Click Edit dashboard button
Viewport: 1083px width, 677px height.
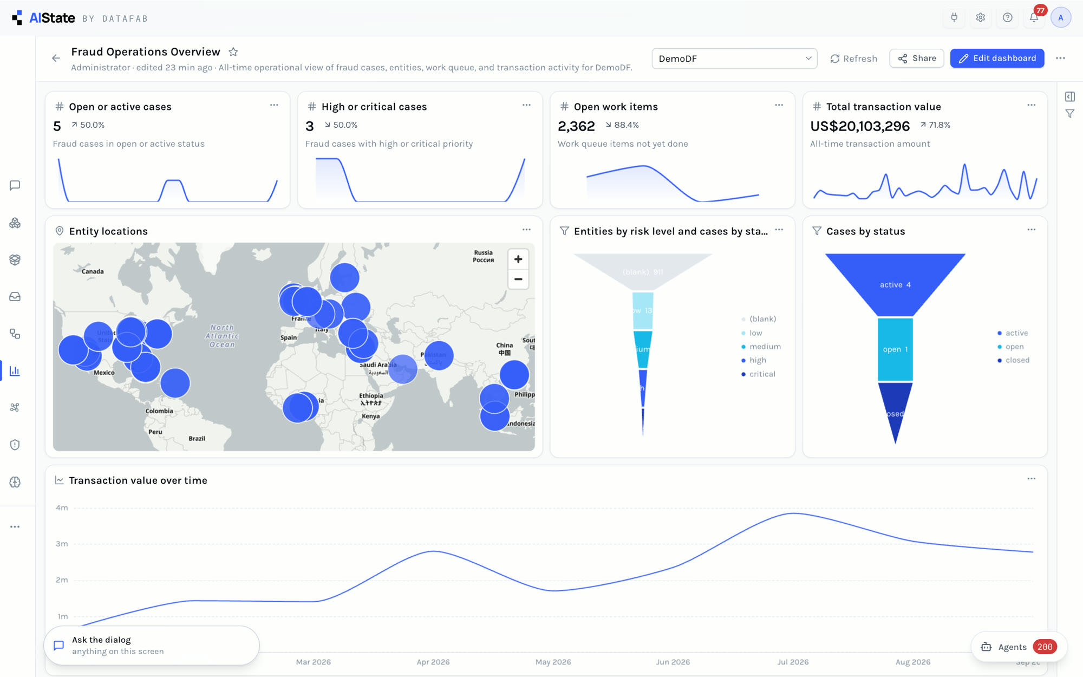click(x=997, y=58)
